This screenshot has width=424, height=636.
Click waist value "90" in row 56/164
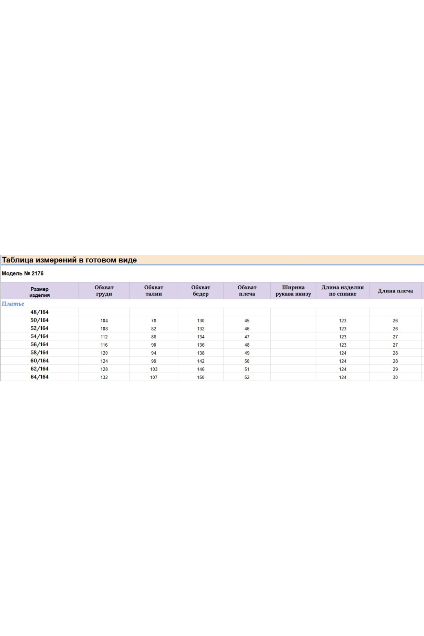[154, 345]
